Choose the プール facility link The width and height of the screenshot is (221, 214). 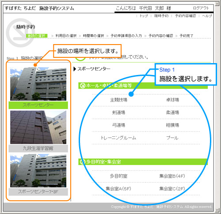172,138
